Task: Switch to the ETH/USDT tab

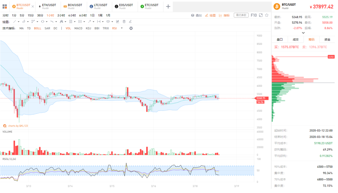Action: [48, 6]
